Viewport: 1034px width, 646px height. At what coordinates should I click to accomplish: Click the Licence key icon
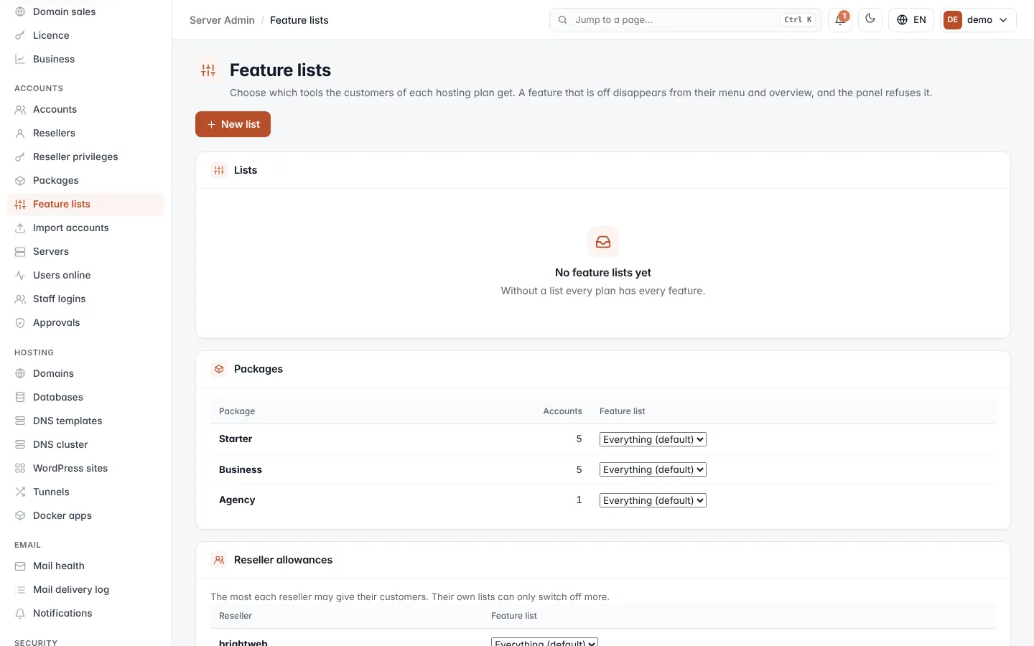(20, 35)
